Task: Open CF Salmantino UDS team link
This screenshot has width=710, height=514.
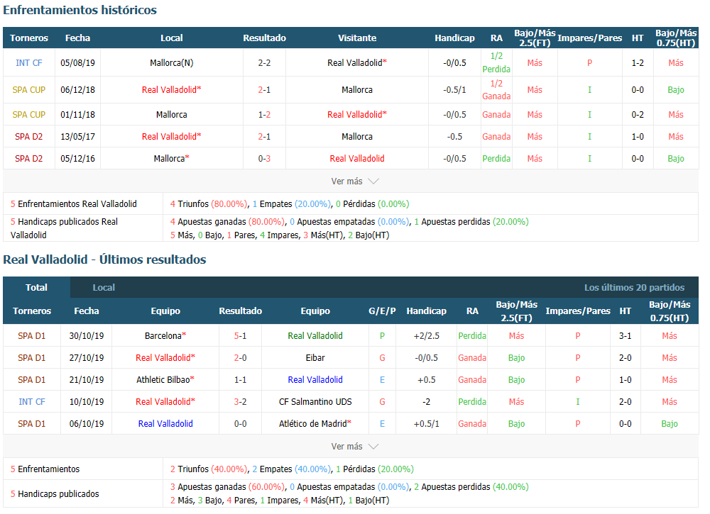Action: coord(315,402)
